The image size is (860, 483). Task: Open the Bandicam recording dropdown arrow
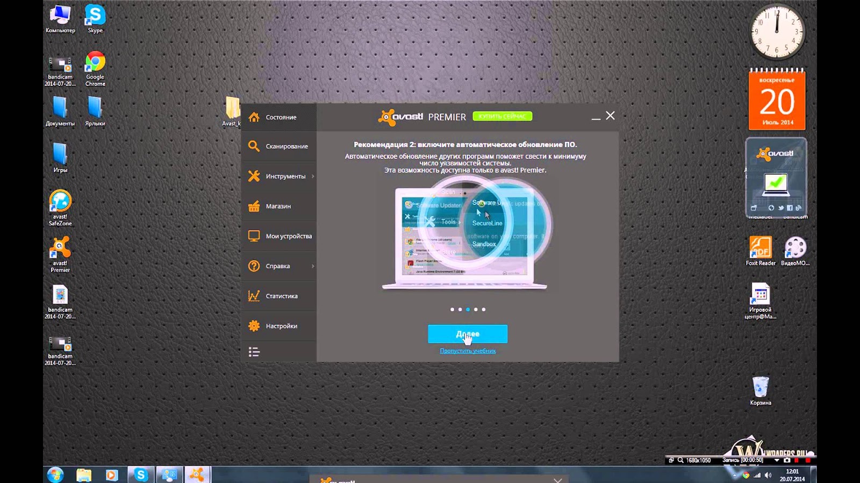point(777,460)
